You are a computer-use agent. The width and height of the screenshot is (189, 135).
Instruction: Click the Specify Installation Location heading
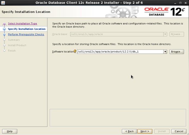[x=26, y=12]
